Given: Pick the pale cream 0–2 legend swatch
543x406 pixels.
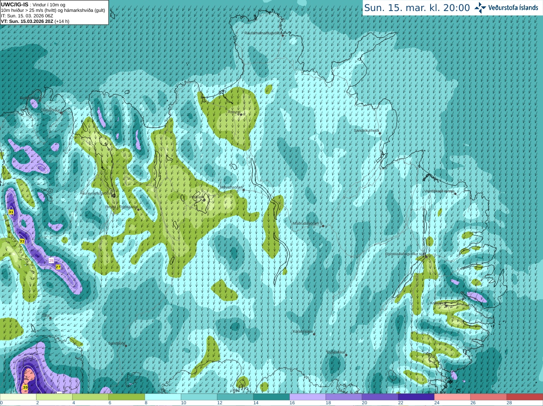Looking at the screenshot, I should [x=18, y=397].
